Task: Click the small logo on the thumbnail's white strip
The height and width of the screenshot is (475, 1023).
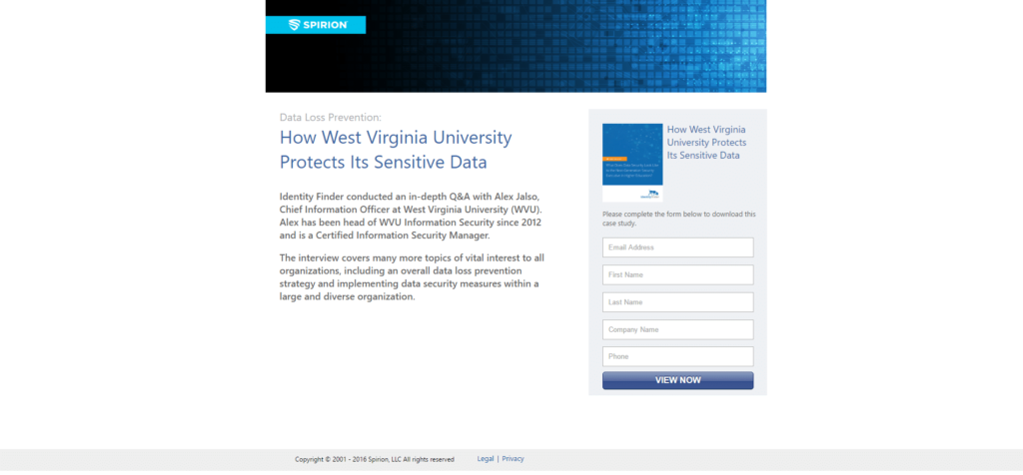Action: (x=650, y=194)
